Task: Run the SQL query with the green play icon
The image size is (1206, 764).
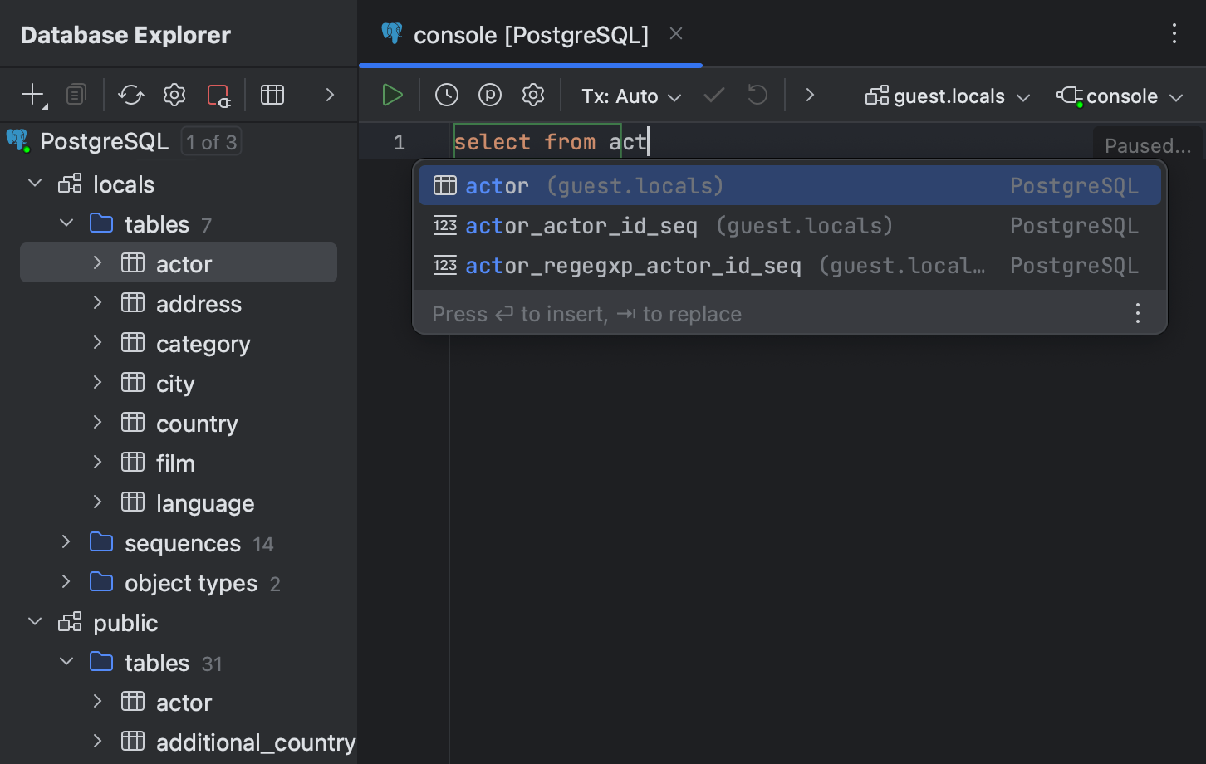Action: [391, 95]
